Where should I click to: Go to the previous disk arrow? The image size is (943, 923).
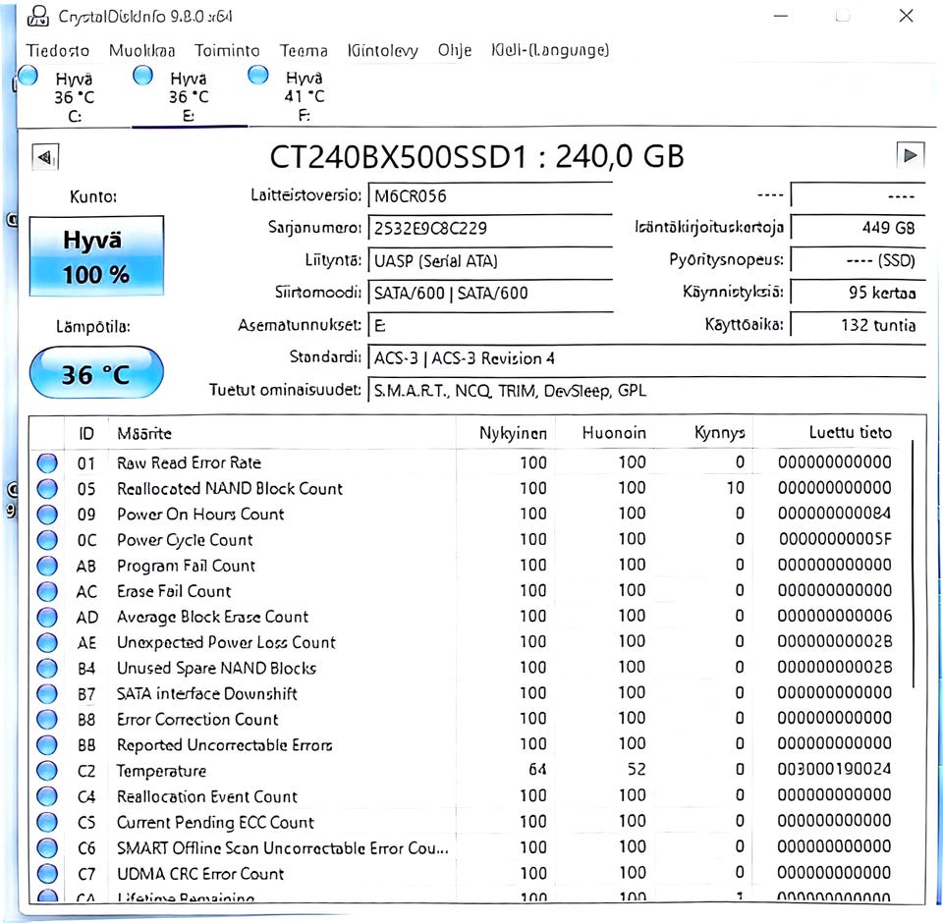(45, 157)
